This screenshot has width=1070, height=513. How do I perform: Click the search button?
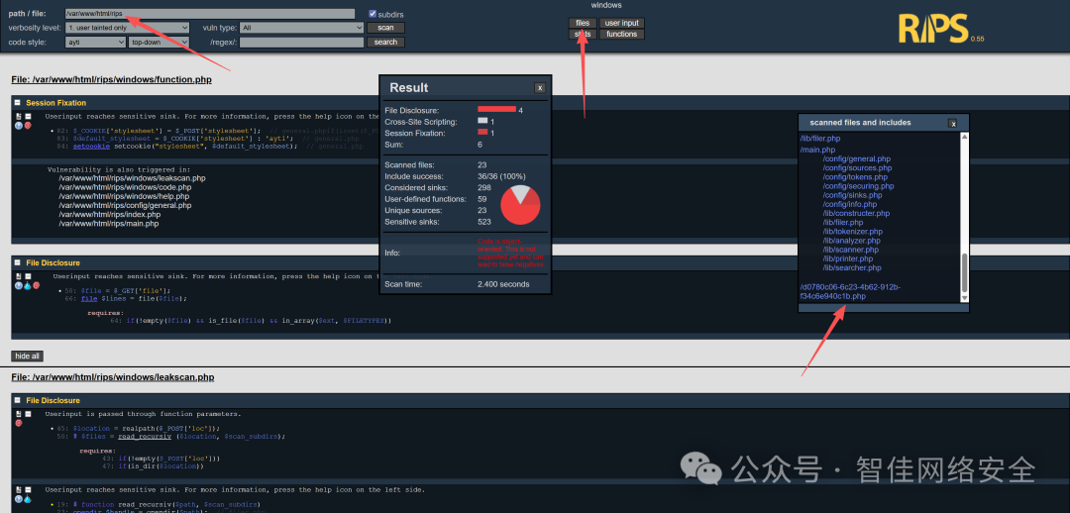coord(385,43)
